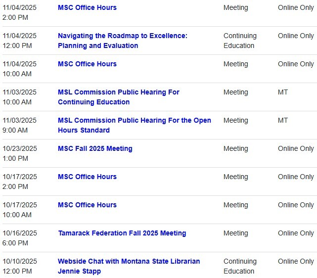Open MSC Office Hours on 11/04 at 2:00 PM

87,8
